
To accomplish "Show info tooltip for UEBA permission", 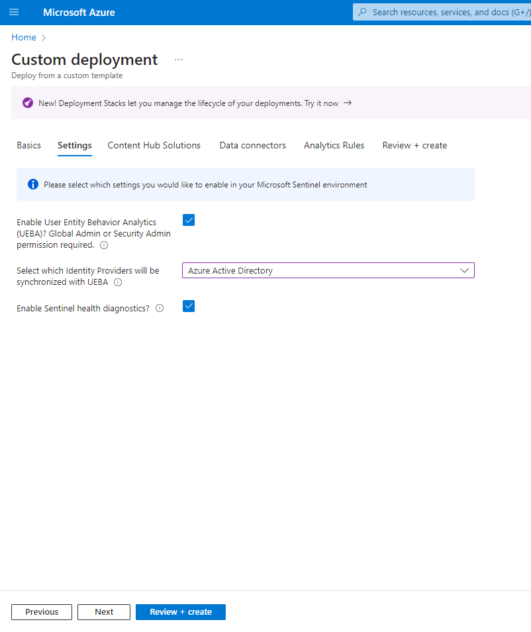I will tap(104, 245).
